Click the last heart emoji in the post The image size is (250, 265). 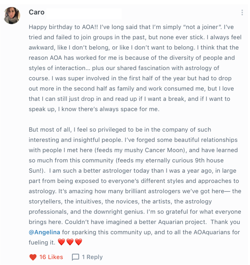pos(79,242)
